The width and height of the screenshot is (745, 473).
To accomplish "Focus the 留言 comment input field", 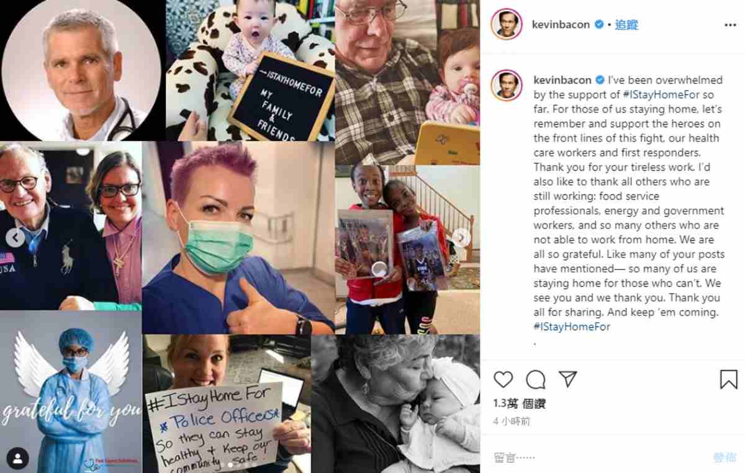I will tap(596, 457).
